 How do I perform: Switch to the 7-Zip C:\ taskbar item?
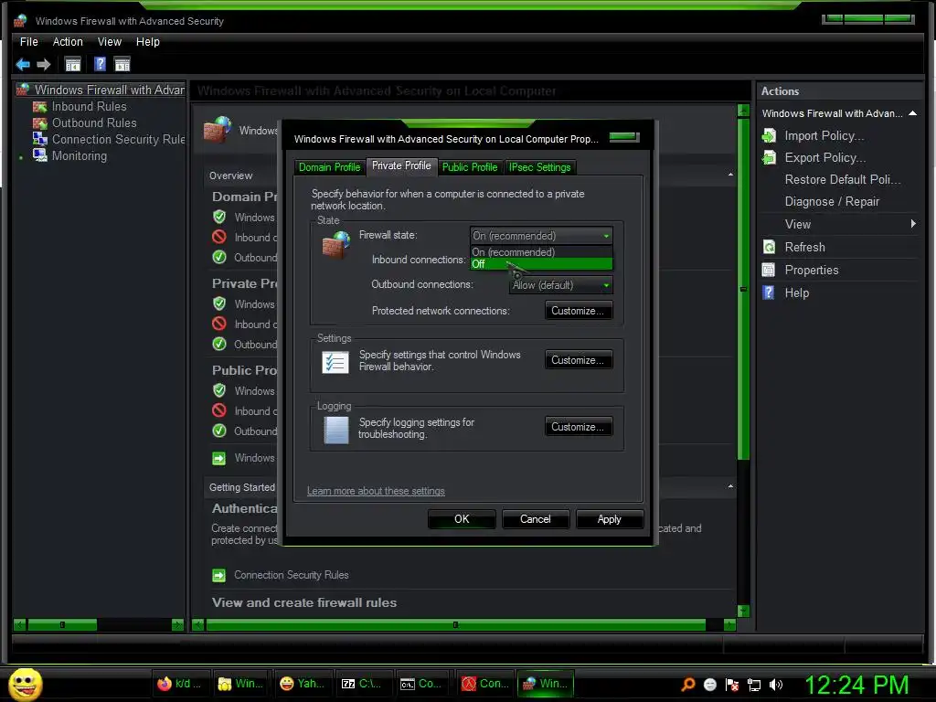pos(362,684)
